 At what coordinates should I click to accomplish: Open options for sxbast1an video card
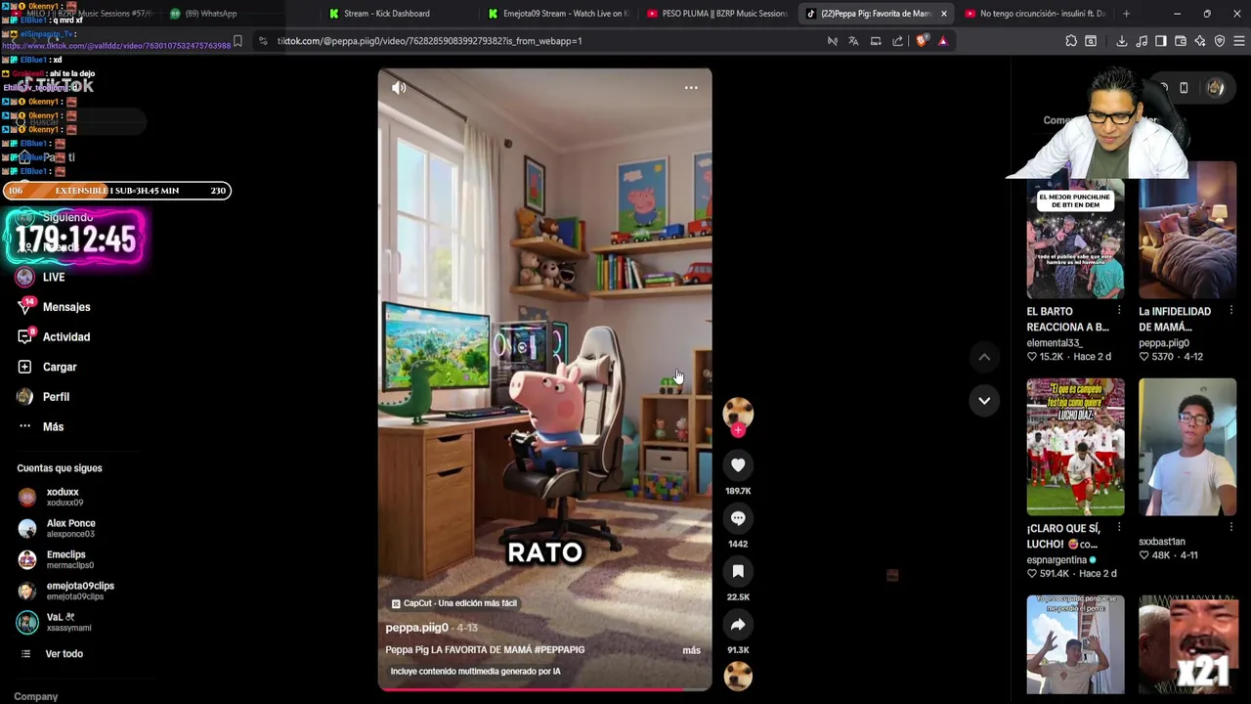[x=1231, y=528]
